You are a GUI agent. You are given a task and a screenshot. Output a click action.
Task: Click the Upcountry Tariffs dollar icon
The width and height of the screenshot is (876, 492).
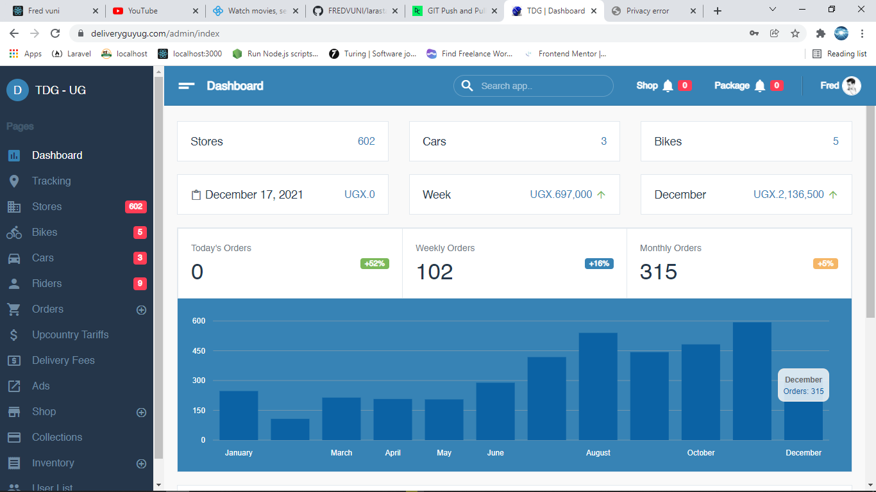pyautogui.click(x=14, y=335)
